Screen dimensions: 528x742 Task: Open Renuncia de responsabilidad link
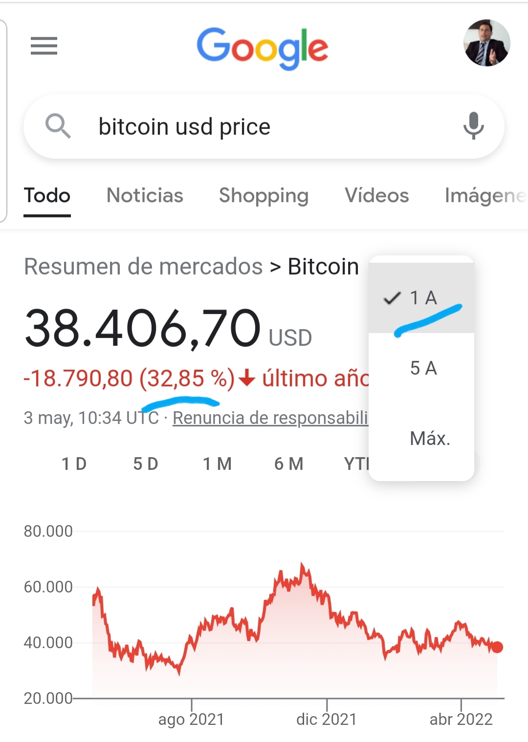click(x=270, y=418)
